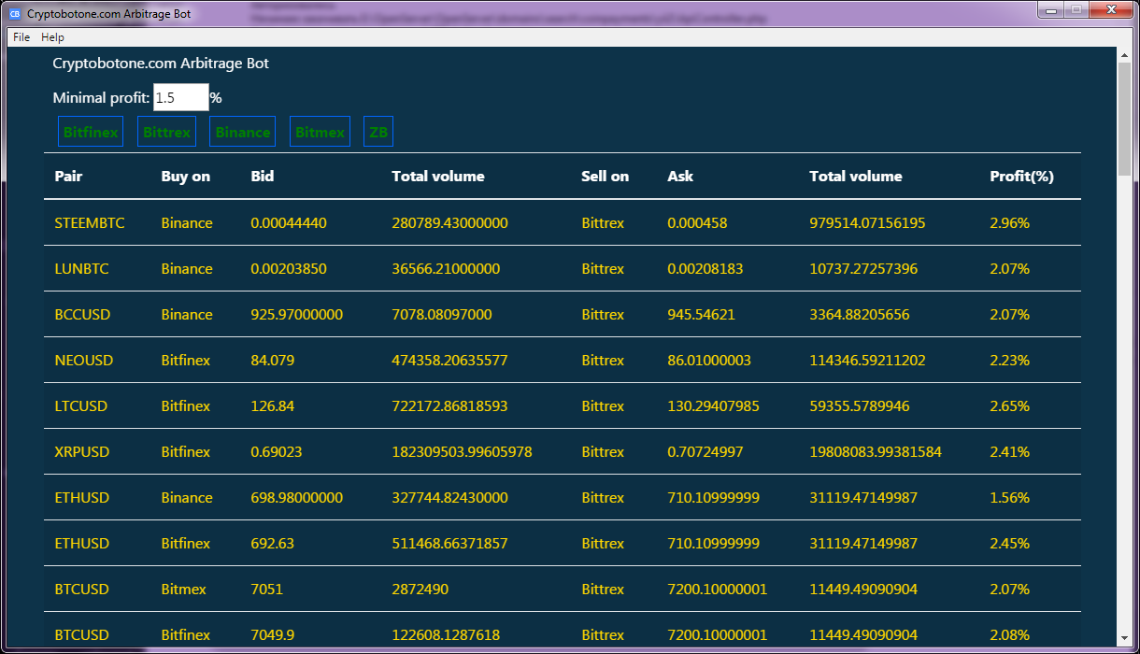This screenshot has height=654, width=1140.
Task: Click the 1.56% profit value
Action: pos(1010,498)
